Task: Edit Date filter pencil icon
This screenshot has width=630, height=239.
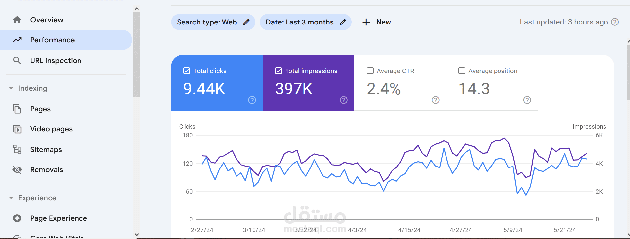Action: click(x=343, y=22)
